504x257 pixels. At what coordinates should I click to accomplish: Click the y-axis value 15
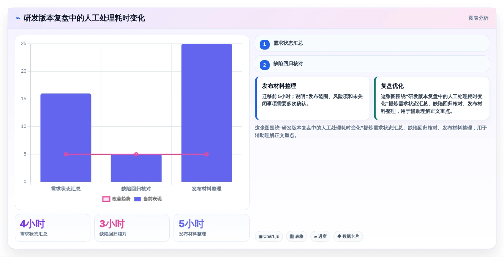pyautogui.click(x=24, y=99)
